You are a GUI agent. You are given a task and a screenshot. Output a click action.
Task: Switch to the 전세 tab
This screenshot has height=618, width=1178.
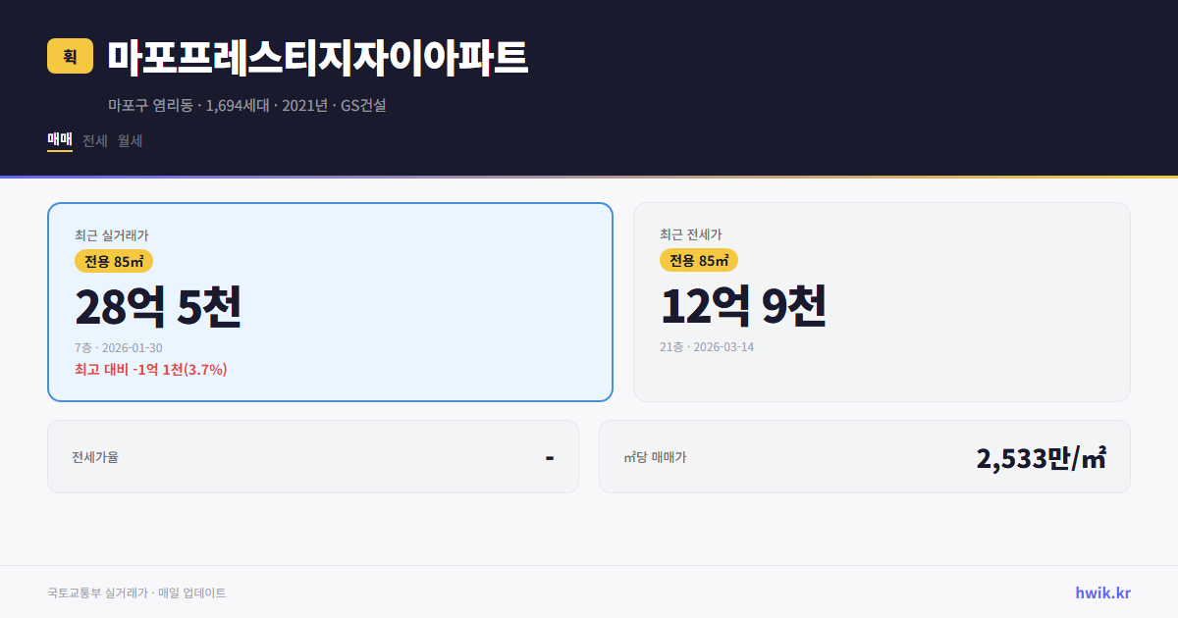(x=93, y=141)
